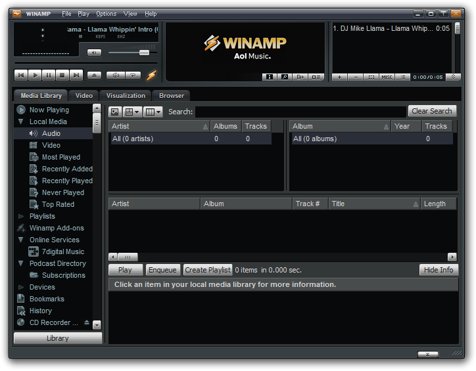Click the Clear Search button
Screen dimensions: 476x371
point(432,111)
